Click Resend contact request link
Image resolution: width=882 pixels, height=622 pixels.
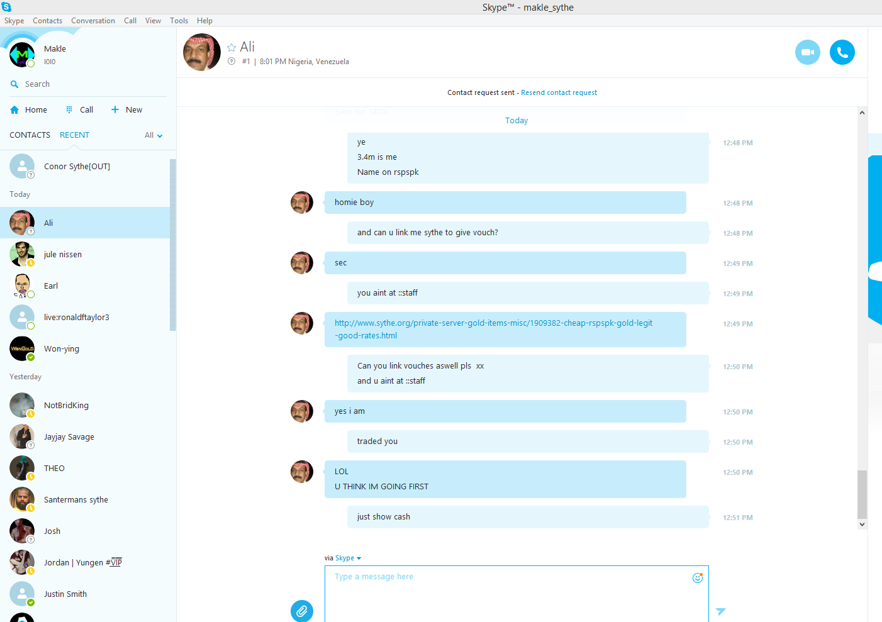559,92
